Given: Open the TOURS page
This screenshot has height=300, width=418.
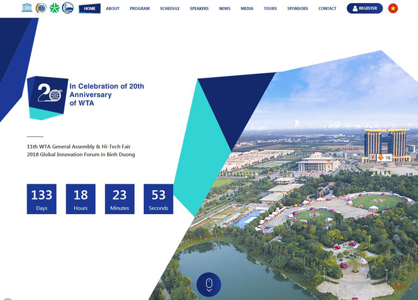Looking at the screenshot, I should tap(270, 9).
